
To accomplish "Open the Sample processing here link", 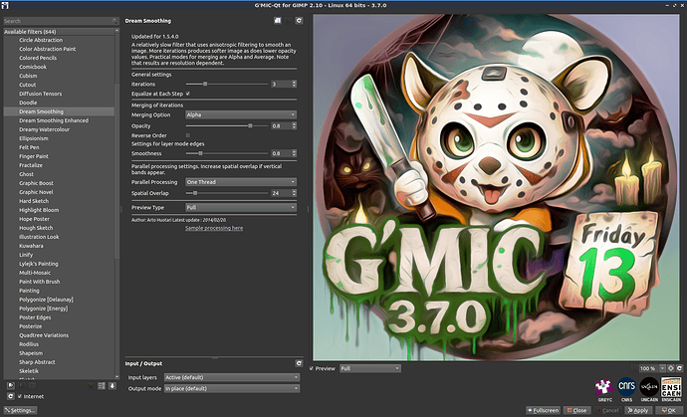I will point(214,228).
